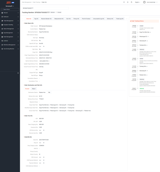Collapse the sidebar using the menu fold icon

click(x=18, y=73)
